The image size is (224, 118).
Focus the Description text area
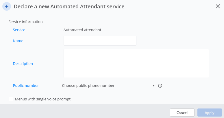(x=136, y=63)
